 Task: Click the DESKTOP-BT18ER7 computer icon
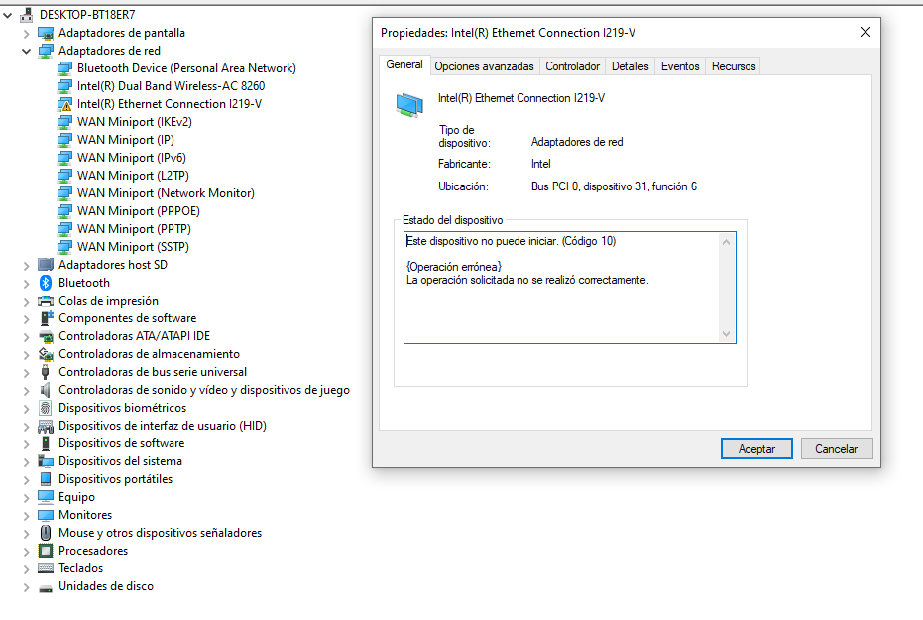point(25,14)
